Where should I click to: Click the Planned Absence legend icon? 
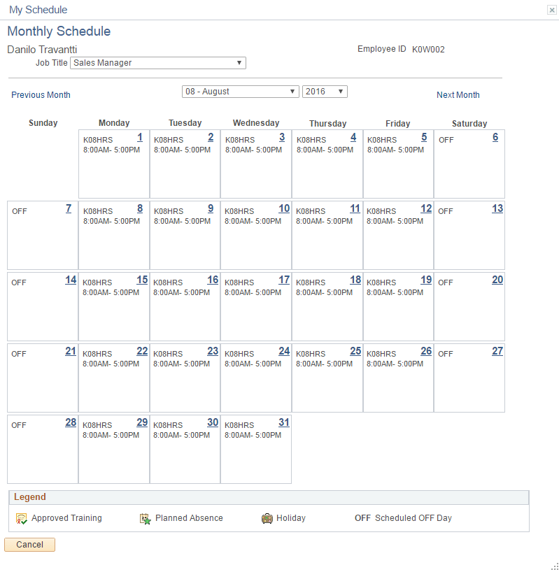point(146,518)
